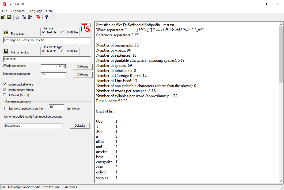Open the Language menu

(x=35, y=11)
